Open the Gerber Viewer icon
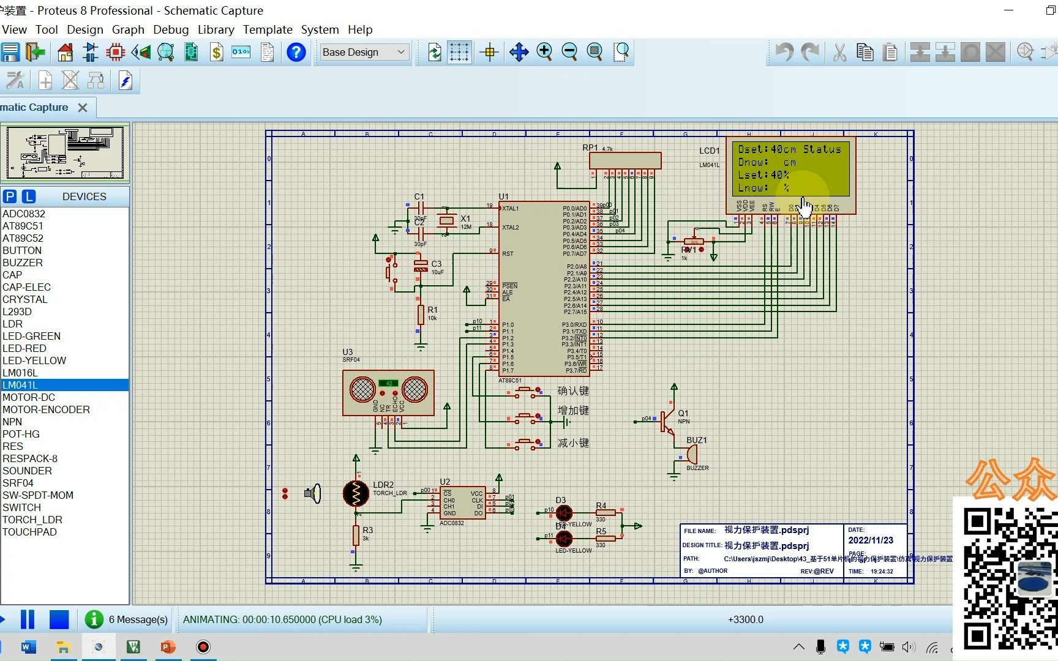Image resolution: width=1058 pixels, height=661 pixels. [166, 52]
